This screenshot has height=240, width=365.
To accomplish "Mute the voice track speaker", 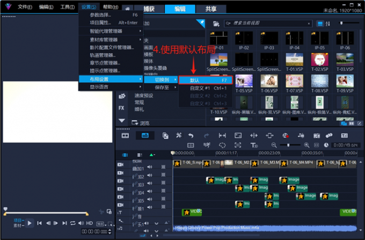I will pos(147,223).
